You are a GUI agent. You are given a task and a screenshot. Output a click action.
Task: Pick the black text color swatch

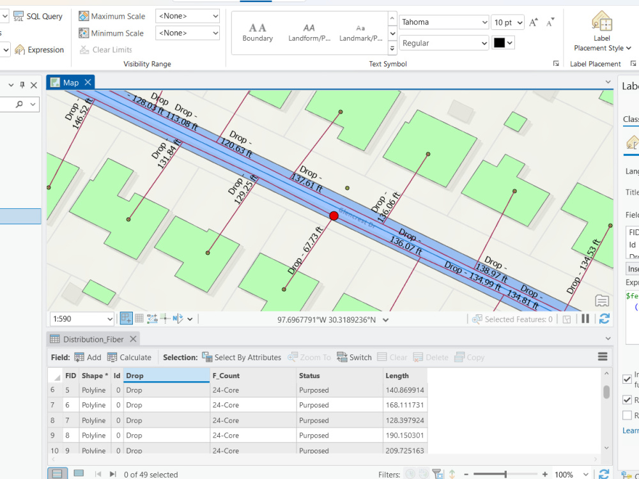499,43
